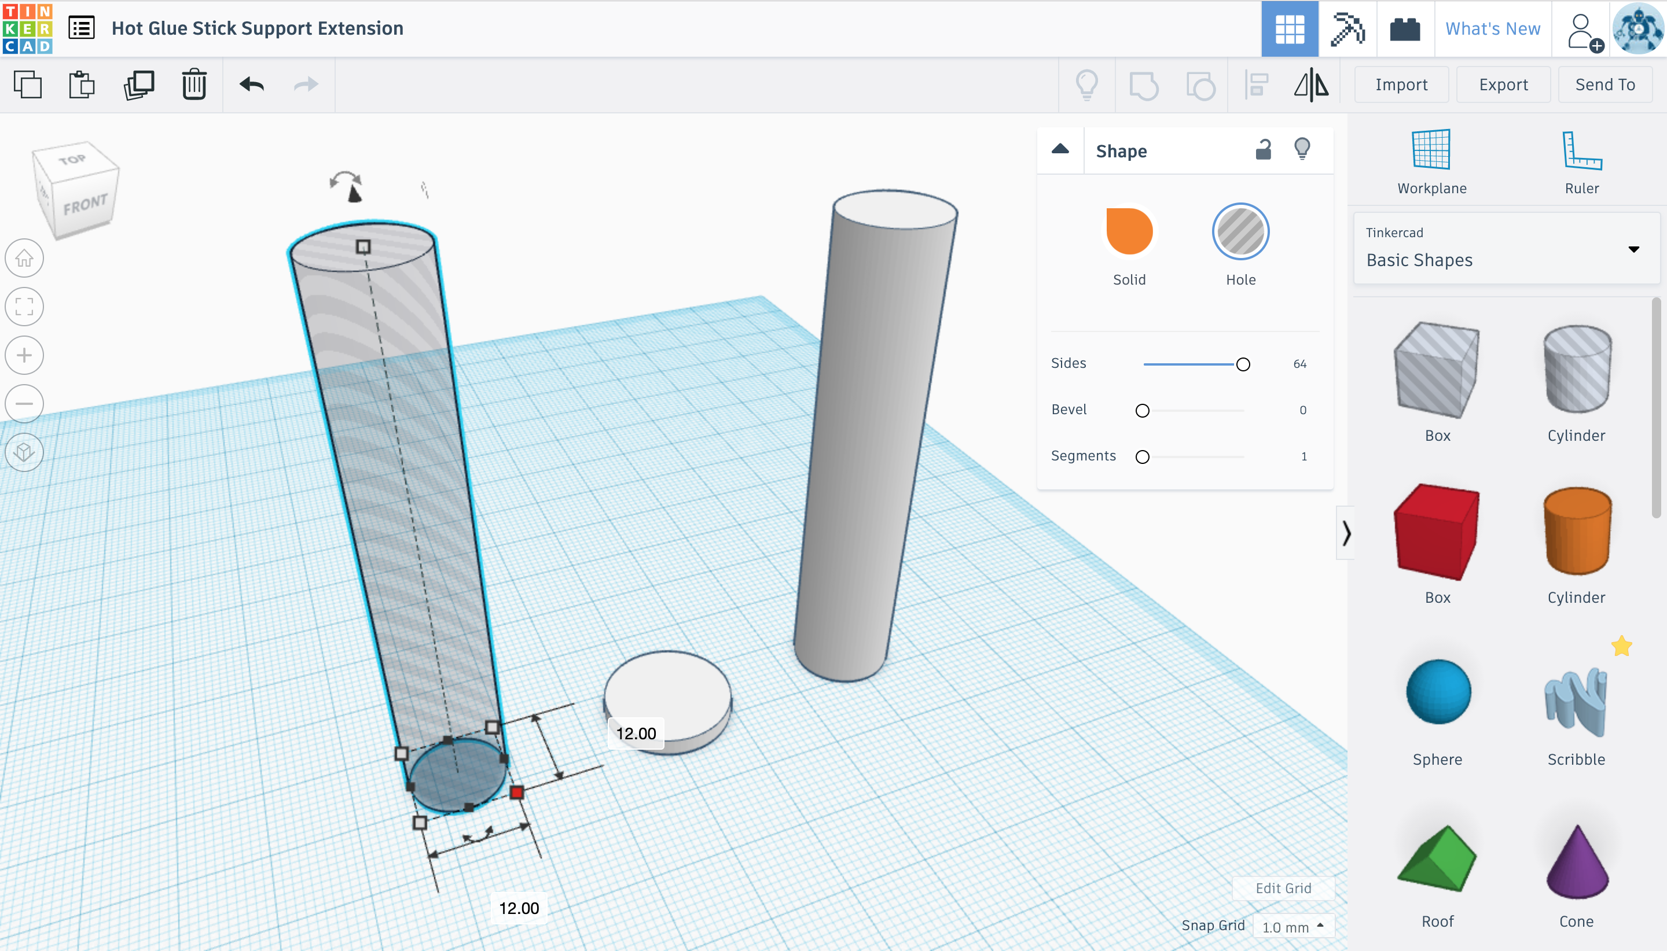Select the Mirror tool icon

coord(1311,85)
